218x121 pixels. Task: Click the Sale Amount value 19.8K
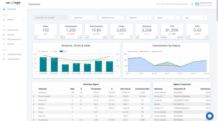point(96,30)
